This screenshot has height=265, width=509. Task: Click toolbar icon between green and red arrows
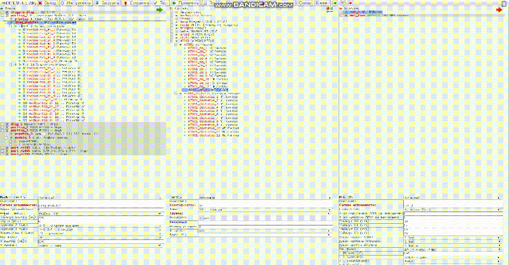343,3
